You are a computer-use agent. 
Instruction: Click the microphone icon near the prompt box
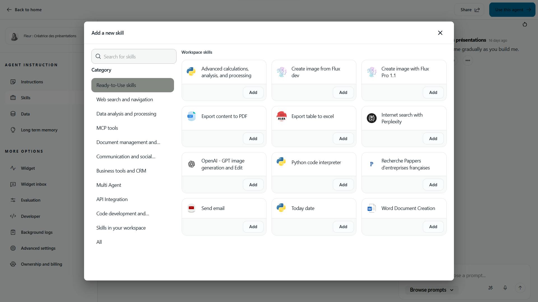pyautogui.click(x=505, y=288)
